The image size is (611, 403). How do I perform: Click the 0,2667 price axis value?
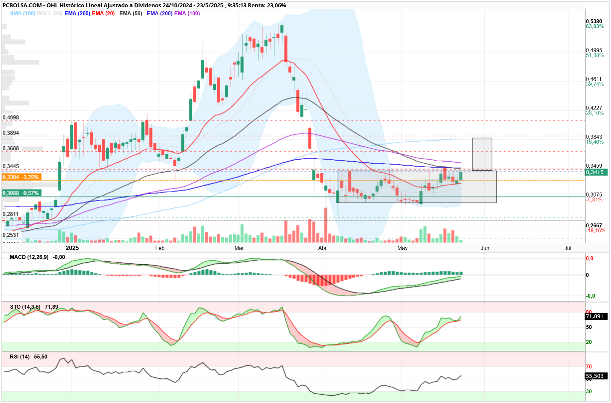[x=594, y=225]
